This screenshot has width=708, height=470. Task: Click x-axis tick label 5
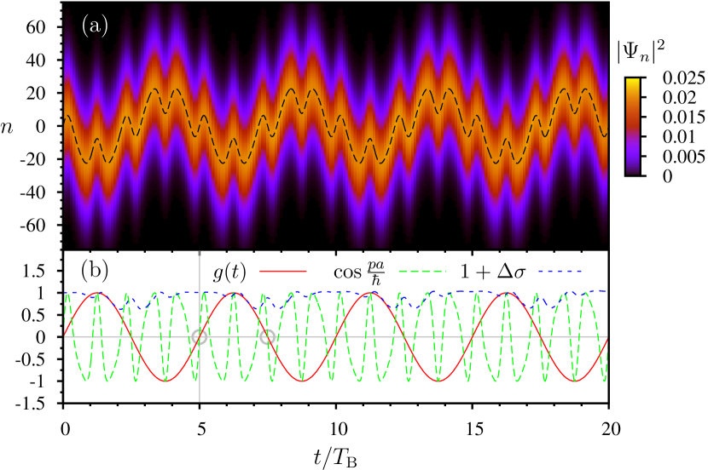(x=201, y=429)
